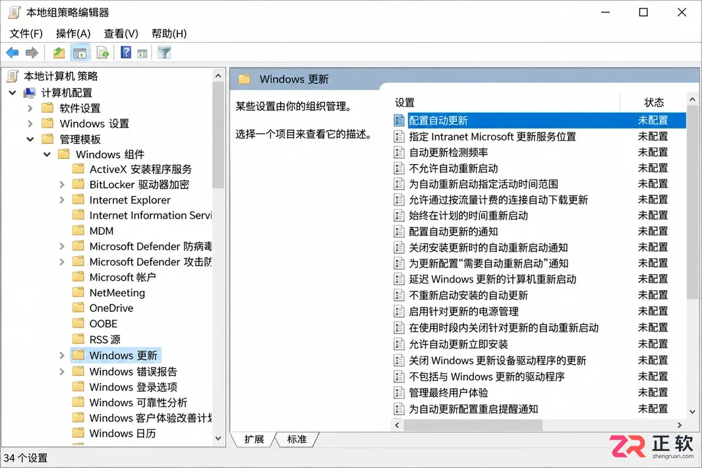Open the 操作(A) menu
This screenshot has height=468, width=702.
pyautogui.click(x=73, y=34)
